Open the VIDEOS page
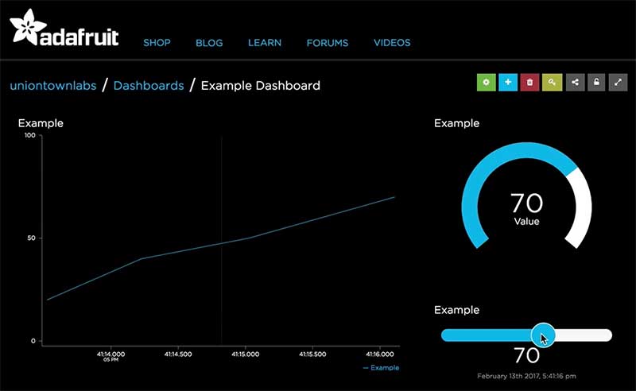Viewport: 636px width, 391px height. 392,43
